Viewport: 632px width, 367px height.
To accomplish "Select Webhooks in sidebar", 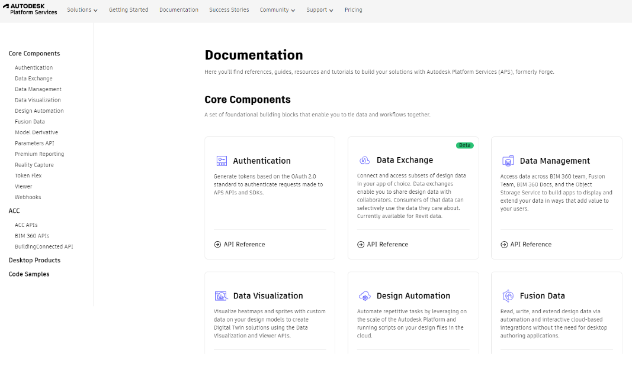I will coord(28,197).
